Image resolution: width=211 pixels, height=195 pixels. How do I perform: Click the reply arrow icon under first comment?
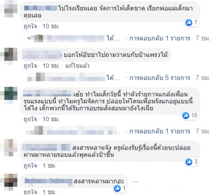tap(29, 38)
